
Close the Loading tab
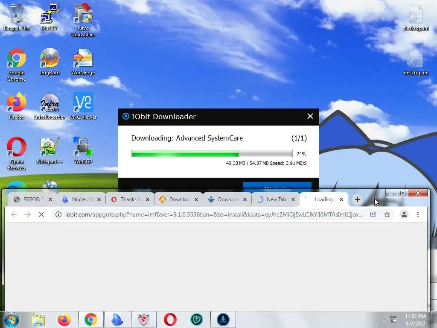pos(341,199)
